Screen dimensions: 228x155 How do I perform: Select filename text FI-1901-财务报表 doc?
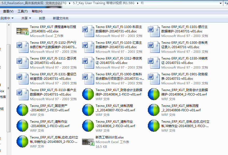click(184, 76)
